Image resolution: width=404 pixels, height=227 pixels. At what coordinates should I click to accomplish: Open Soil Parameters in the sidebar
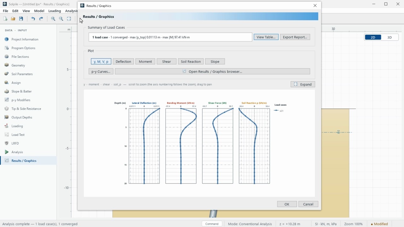28,74
